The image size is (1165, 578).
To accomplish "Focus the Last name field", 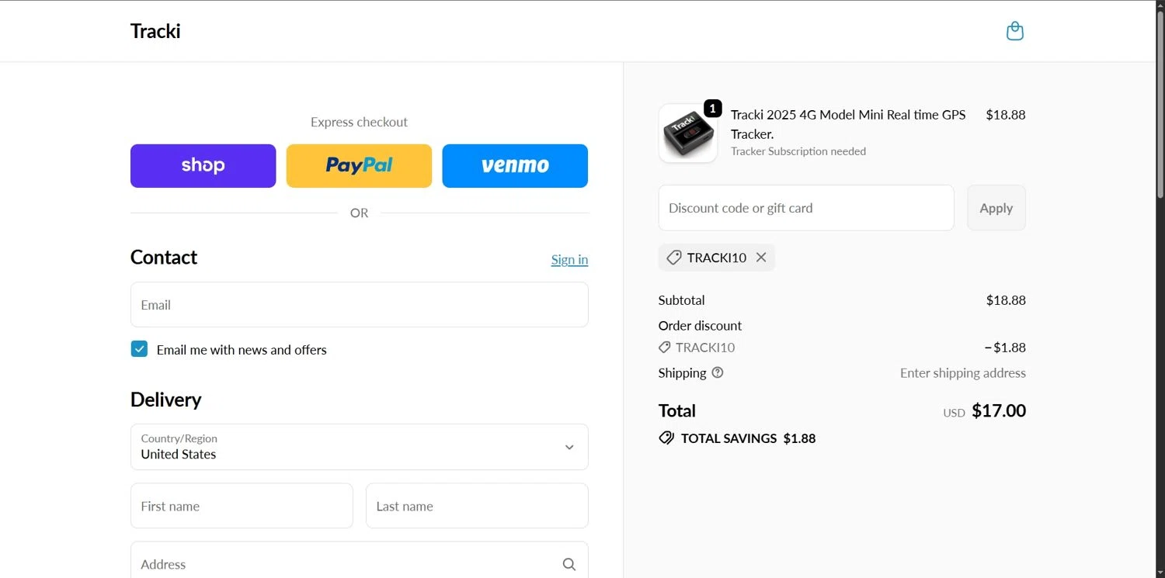I will pyautogui.click(x=477, y=506).
